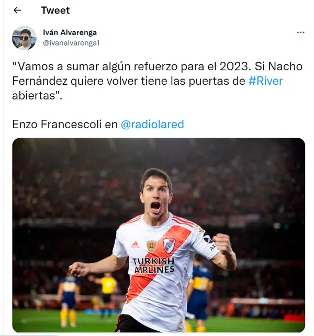Click the Adidas logo on the shirt
The width and height of the screenshot is (314, 336).
pos(135,245)
